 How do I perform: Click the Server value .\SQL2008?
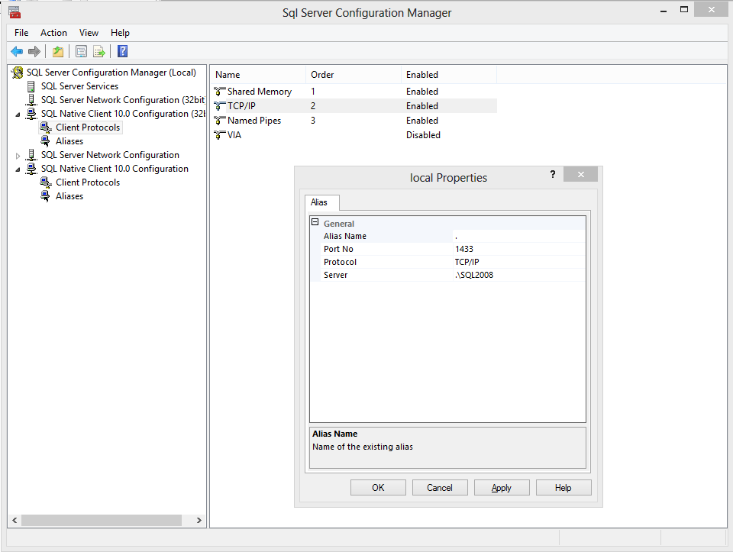point(474,276)
